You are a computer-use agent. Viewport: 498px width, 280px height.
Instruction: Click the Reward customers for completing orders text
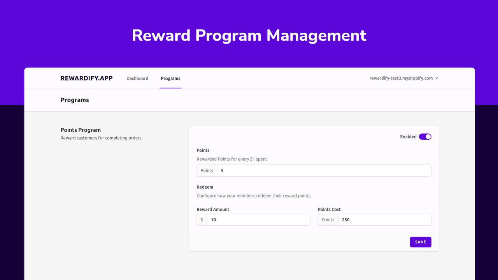101,138
